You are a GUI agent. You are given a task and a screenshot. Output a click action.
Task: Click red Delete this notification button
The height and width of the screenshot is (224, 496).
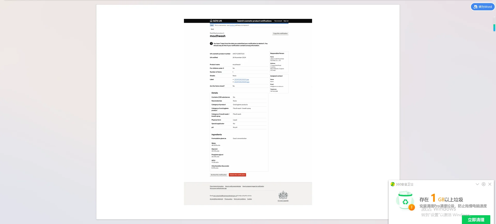237,175
